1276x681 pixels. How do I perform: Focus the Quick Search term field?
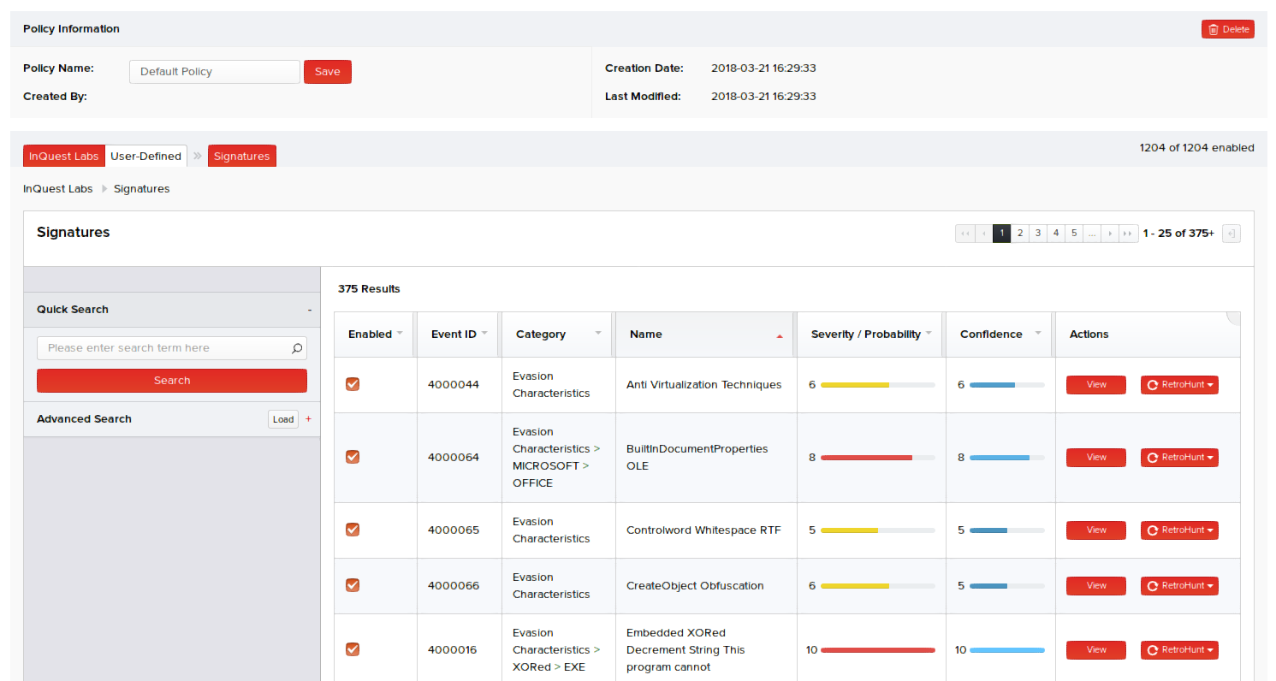[x=163, y=348]
